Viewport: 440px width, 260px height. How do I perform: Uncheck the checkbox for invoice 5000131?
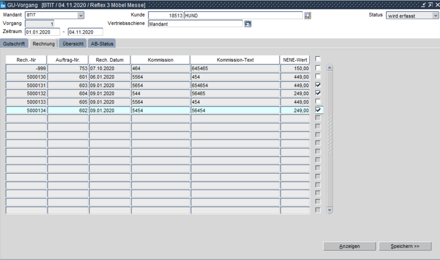coord(318,85)
